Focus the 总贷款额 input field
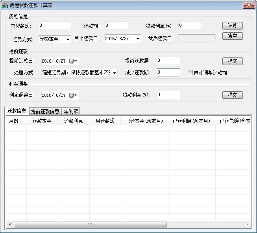Screen dimensions: 257x233 (55, 26)
